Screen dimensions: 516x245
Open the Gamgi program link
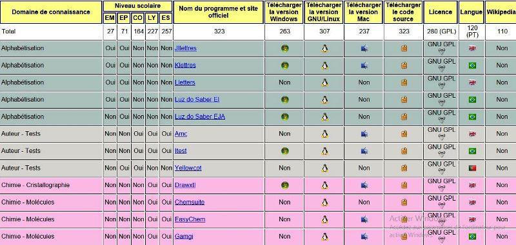point(184,236)
